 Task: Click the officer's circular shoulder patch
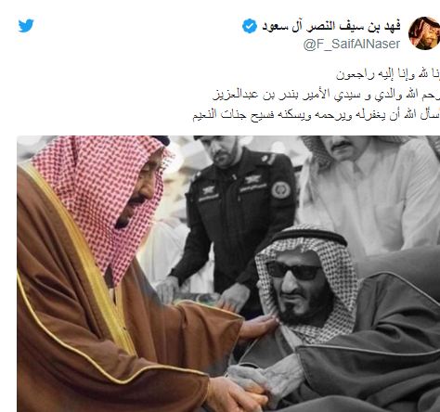pyautogui.click(x=281, y=190)
